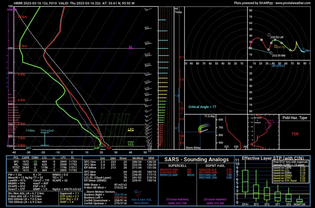Click the green 64F surface dewpoint value
315x208 pixels.
click(97, 148)
